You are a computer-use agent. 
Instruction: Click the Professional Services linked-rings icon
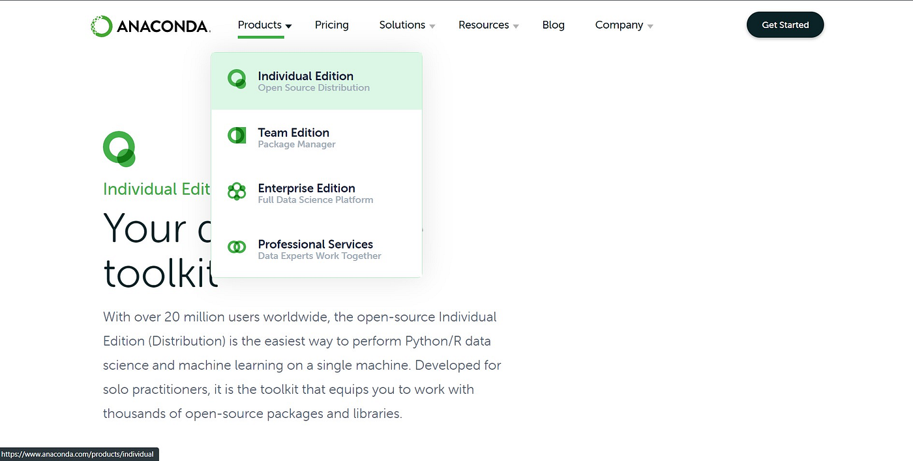click(x=236, y=247)
